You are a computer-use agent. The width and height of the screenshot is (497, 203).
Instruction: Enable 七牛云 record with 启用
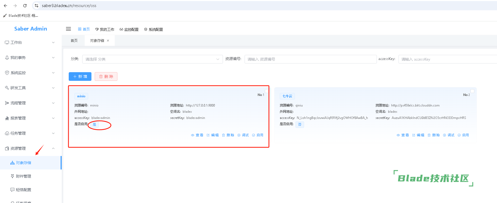tap(463, 135)
